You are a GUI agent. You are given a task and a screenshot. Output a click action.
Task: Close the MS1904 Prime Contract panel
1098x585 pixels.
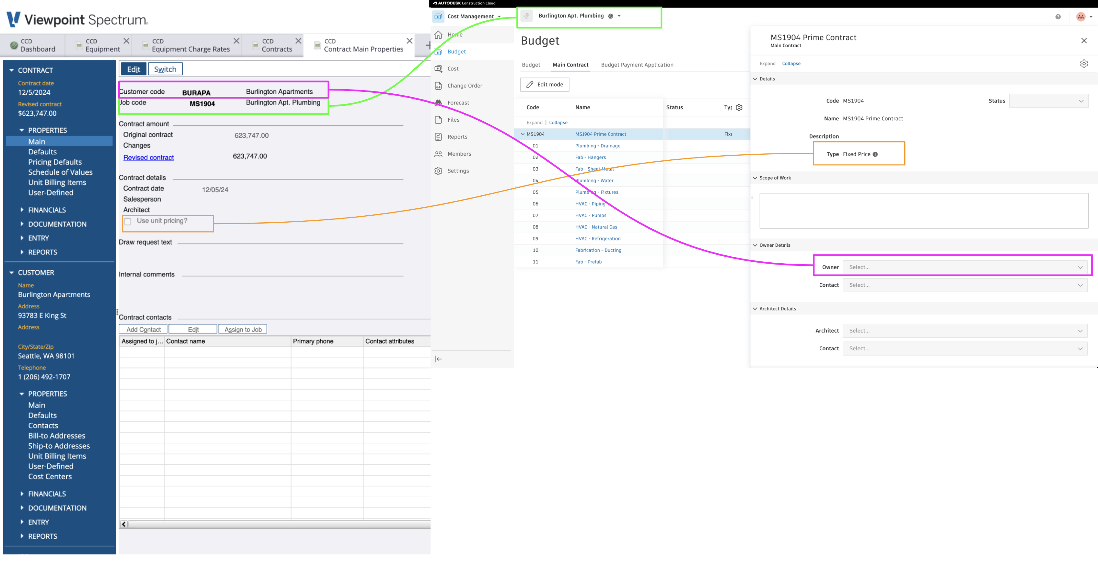click(1084, 40)
